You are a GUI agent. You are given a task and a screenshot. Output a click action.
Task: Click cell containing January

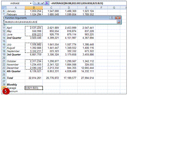pyautogui.click(x=16, y=11)
